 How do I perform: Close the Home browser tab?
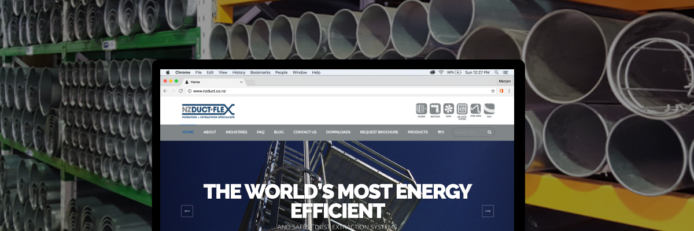pyautogui.click(x=241, y=82)
